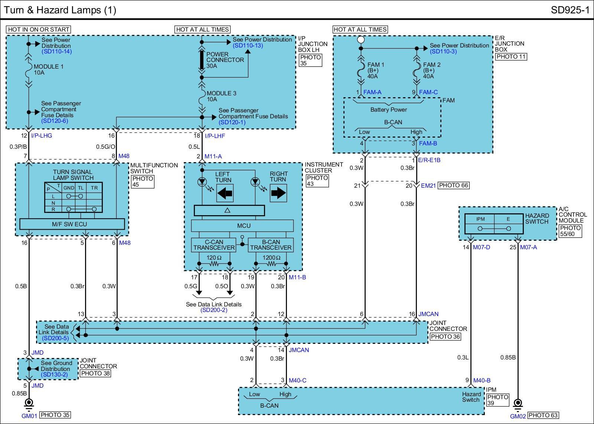Click the 1200 ohm resistor symbol
The height and width of the screenshot is (424, 594).
pyautogui.click(x=271, y=264)
